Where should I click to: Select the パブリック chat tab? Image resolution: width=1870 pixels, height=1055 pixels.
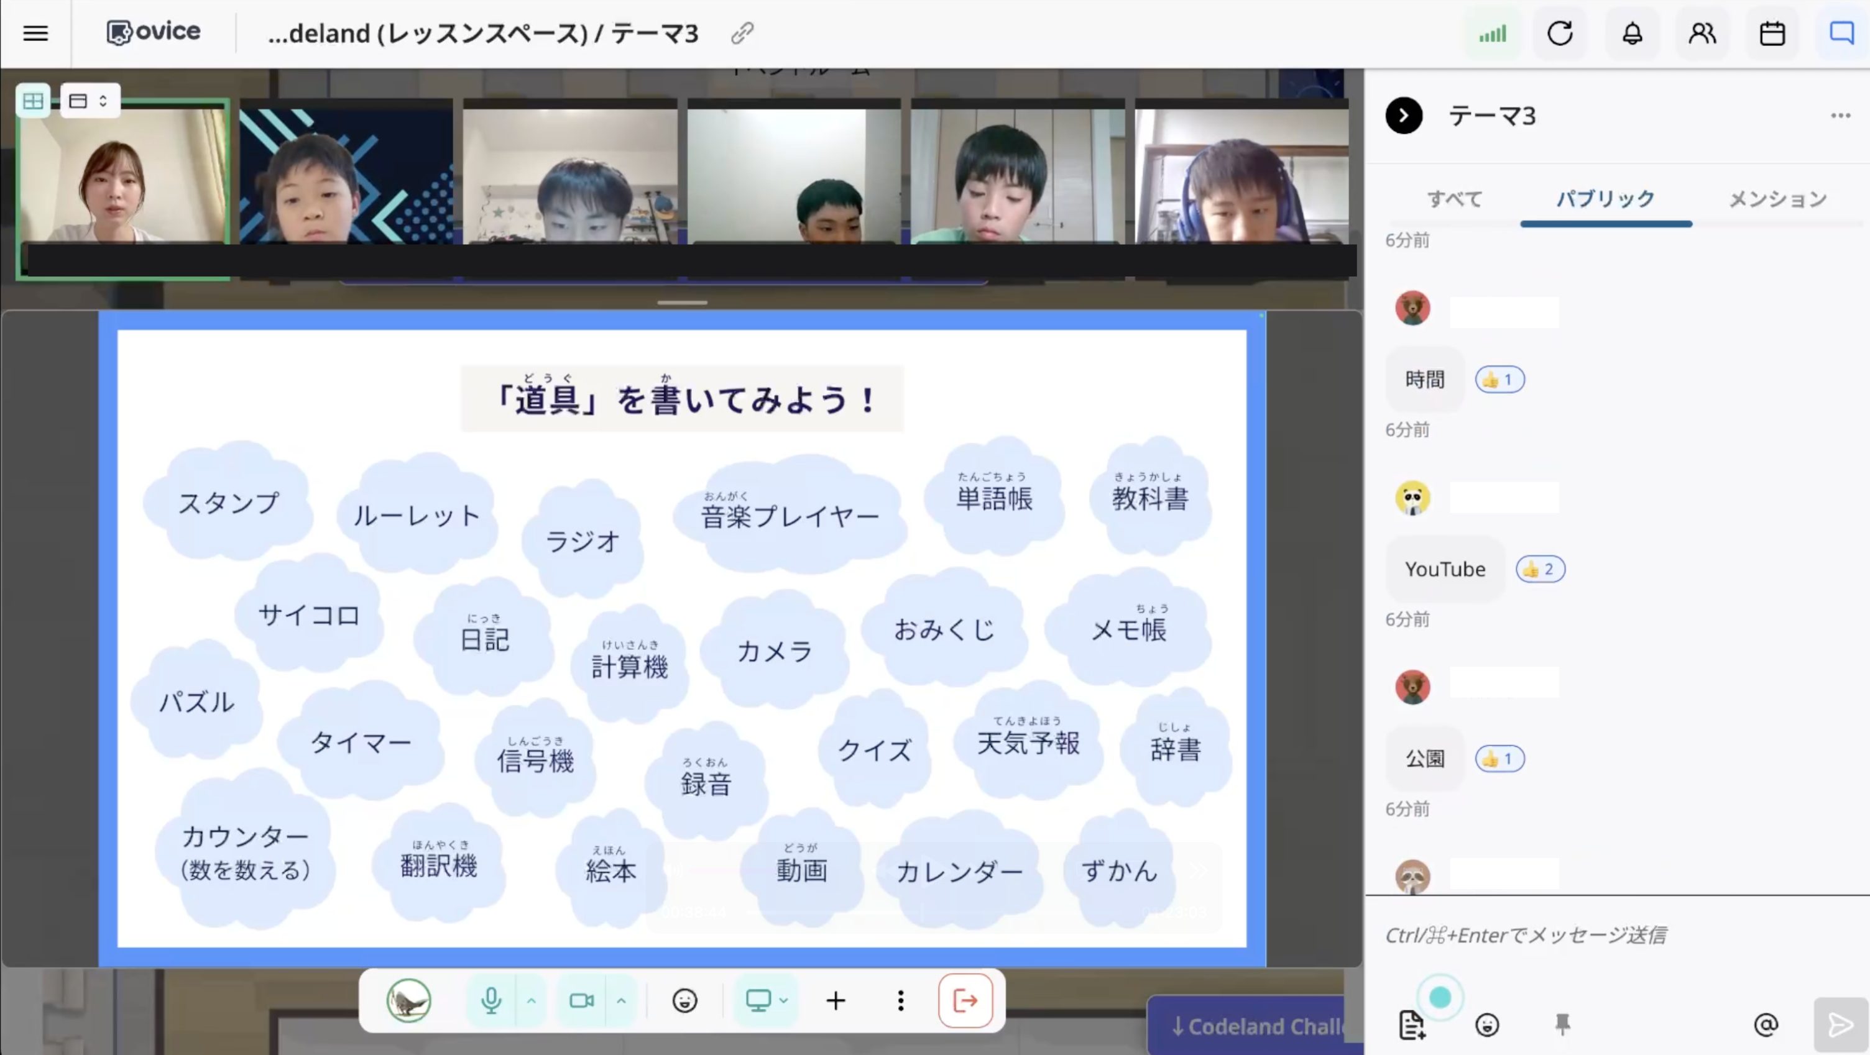click(x=1606, y=199)
